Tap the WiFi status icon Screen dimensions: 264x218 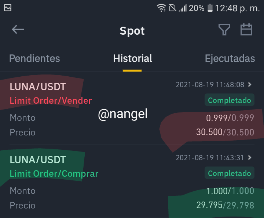tap(161, 8)
